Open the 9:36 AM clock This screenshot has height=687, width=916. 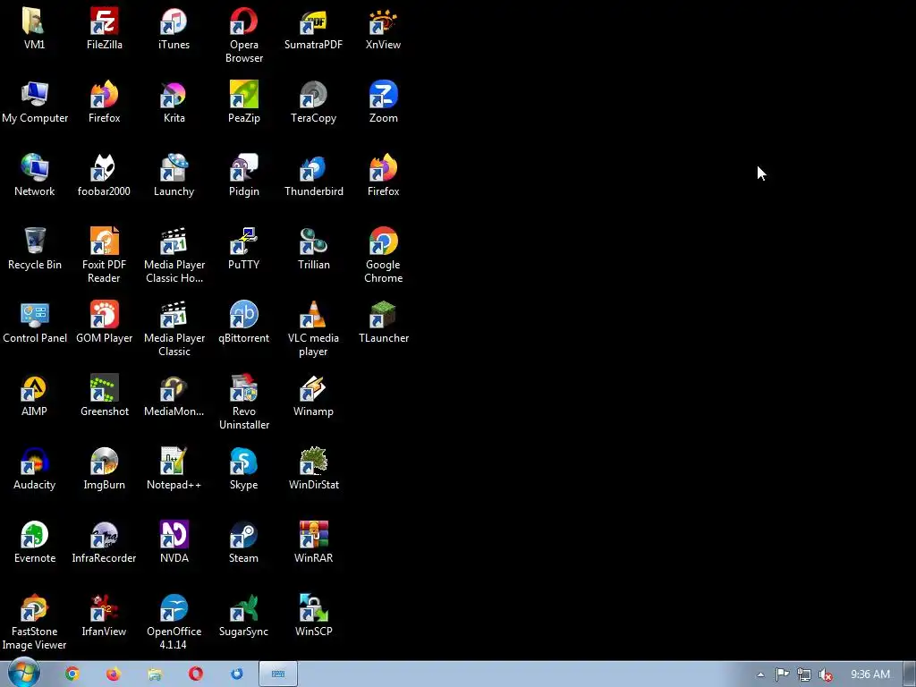click(x=869, y=674)
